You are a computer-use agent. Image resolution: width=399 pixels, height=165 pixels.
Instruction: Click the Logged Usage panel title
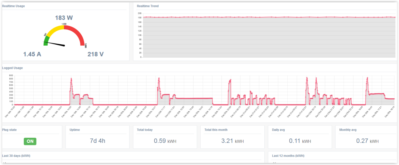[12, 68]
